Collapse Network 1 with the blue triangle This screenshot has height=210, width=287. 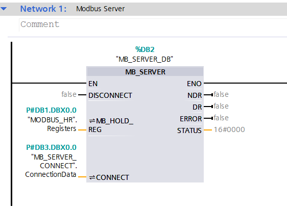pos(4,8)
